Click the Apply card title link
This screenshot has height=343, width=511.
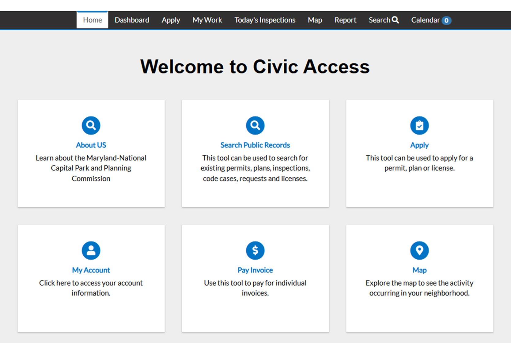pos(419,145)
